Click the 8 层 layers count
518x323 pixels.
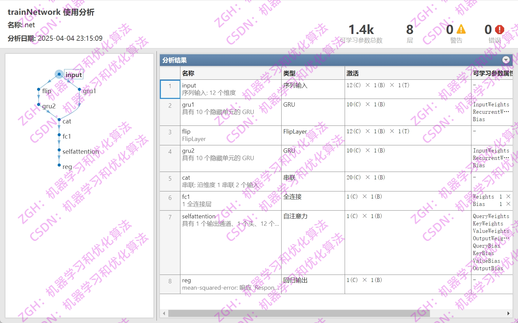[409, 30]
